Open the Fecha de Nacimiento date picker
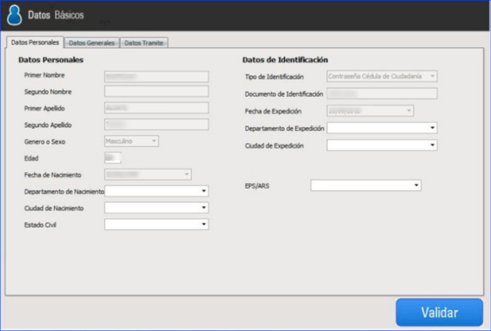Viewport: 491px width, 331px height. pos(187,174)
